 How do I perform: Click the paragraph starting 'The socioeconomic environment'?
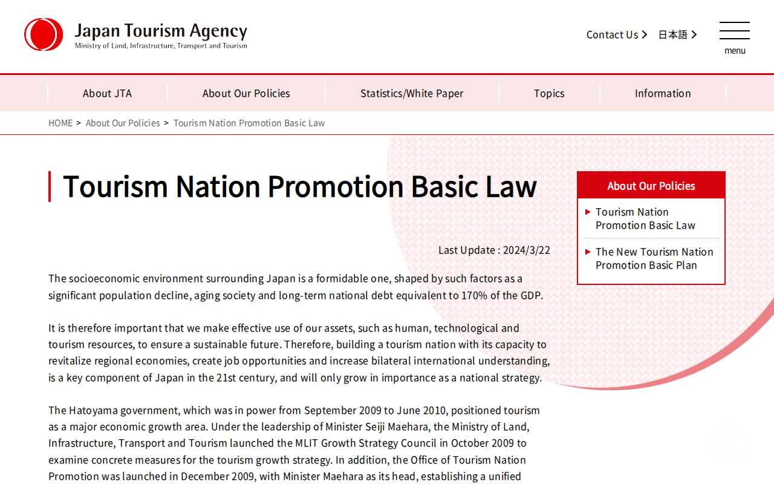[x=296, y=287]
